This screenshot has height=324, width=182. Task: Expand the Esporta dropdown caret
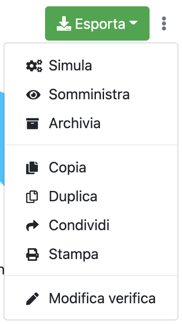pos(133,23)
